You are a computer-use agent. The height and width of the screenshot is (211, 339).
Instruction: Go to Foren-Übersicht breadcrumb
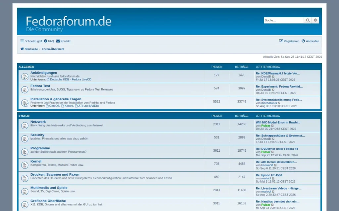(x=53, y=49)
